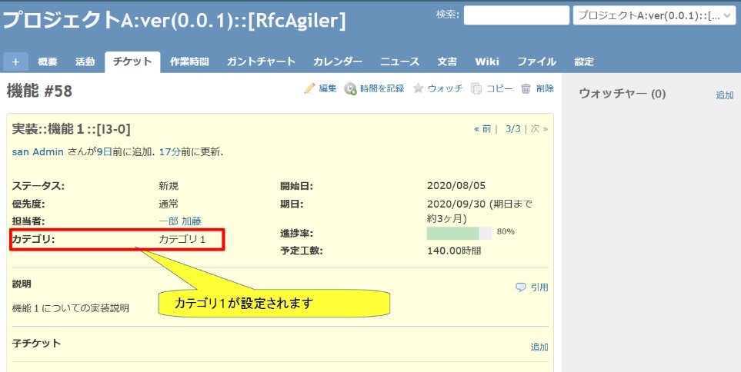Click the clock icon for 時間を記録
The height and width of the screenshot is (372, 741).
coord(350,88)
